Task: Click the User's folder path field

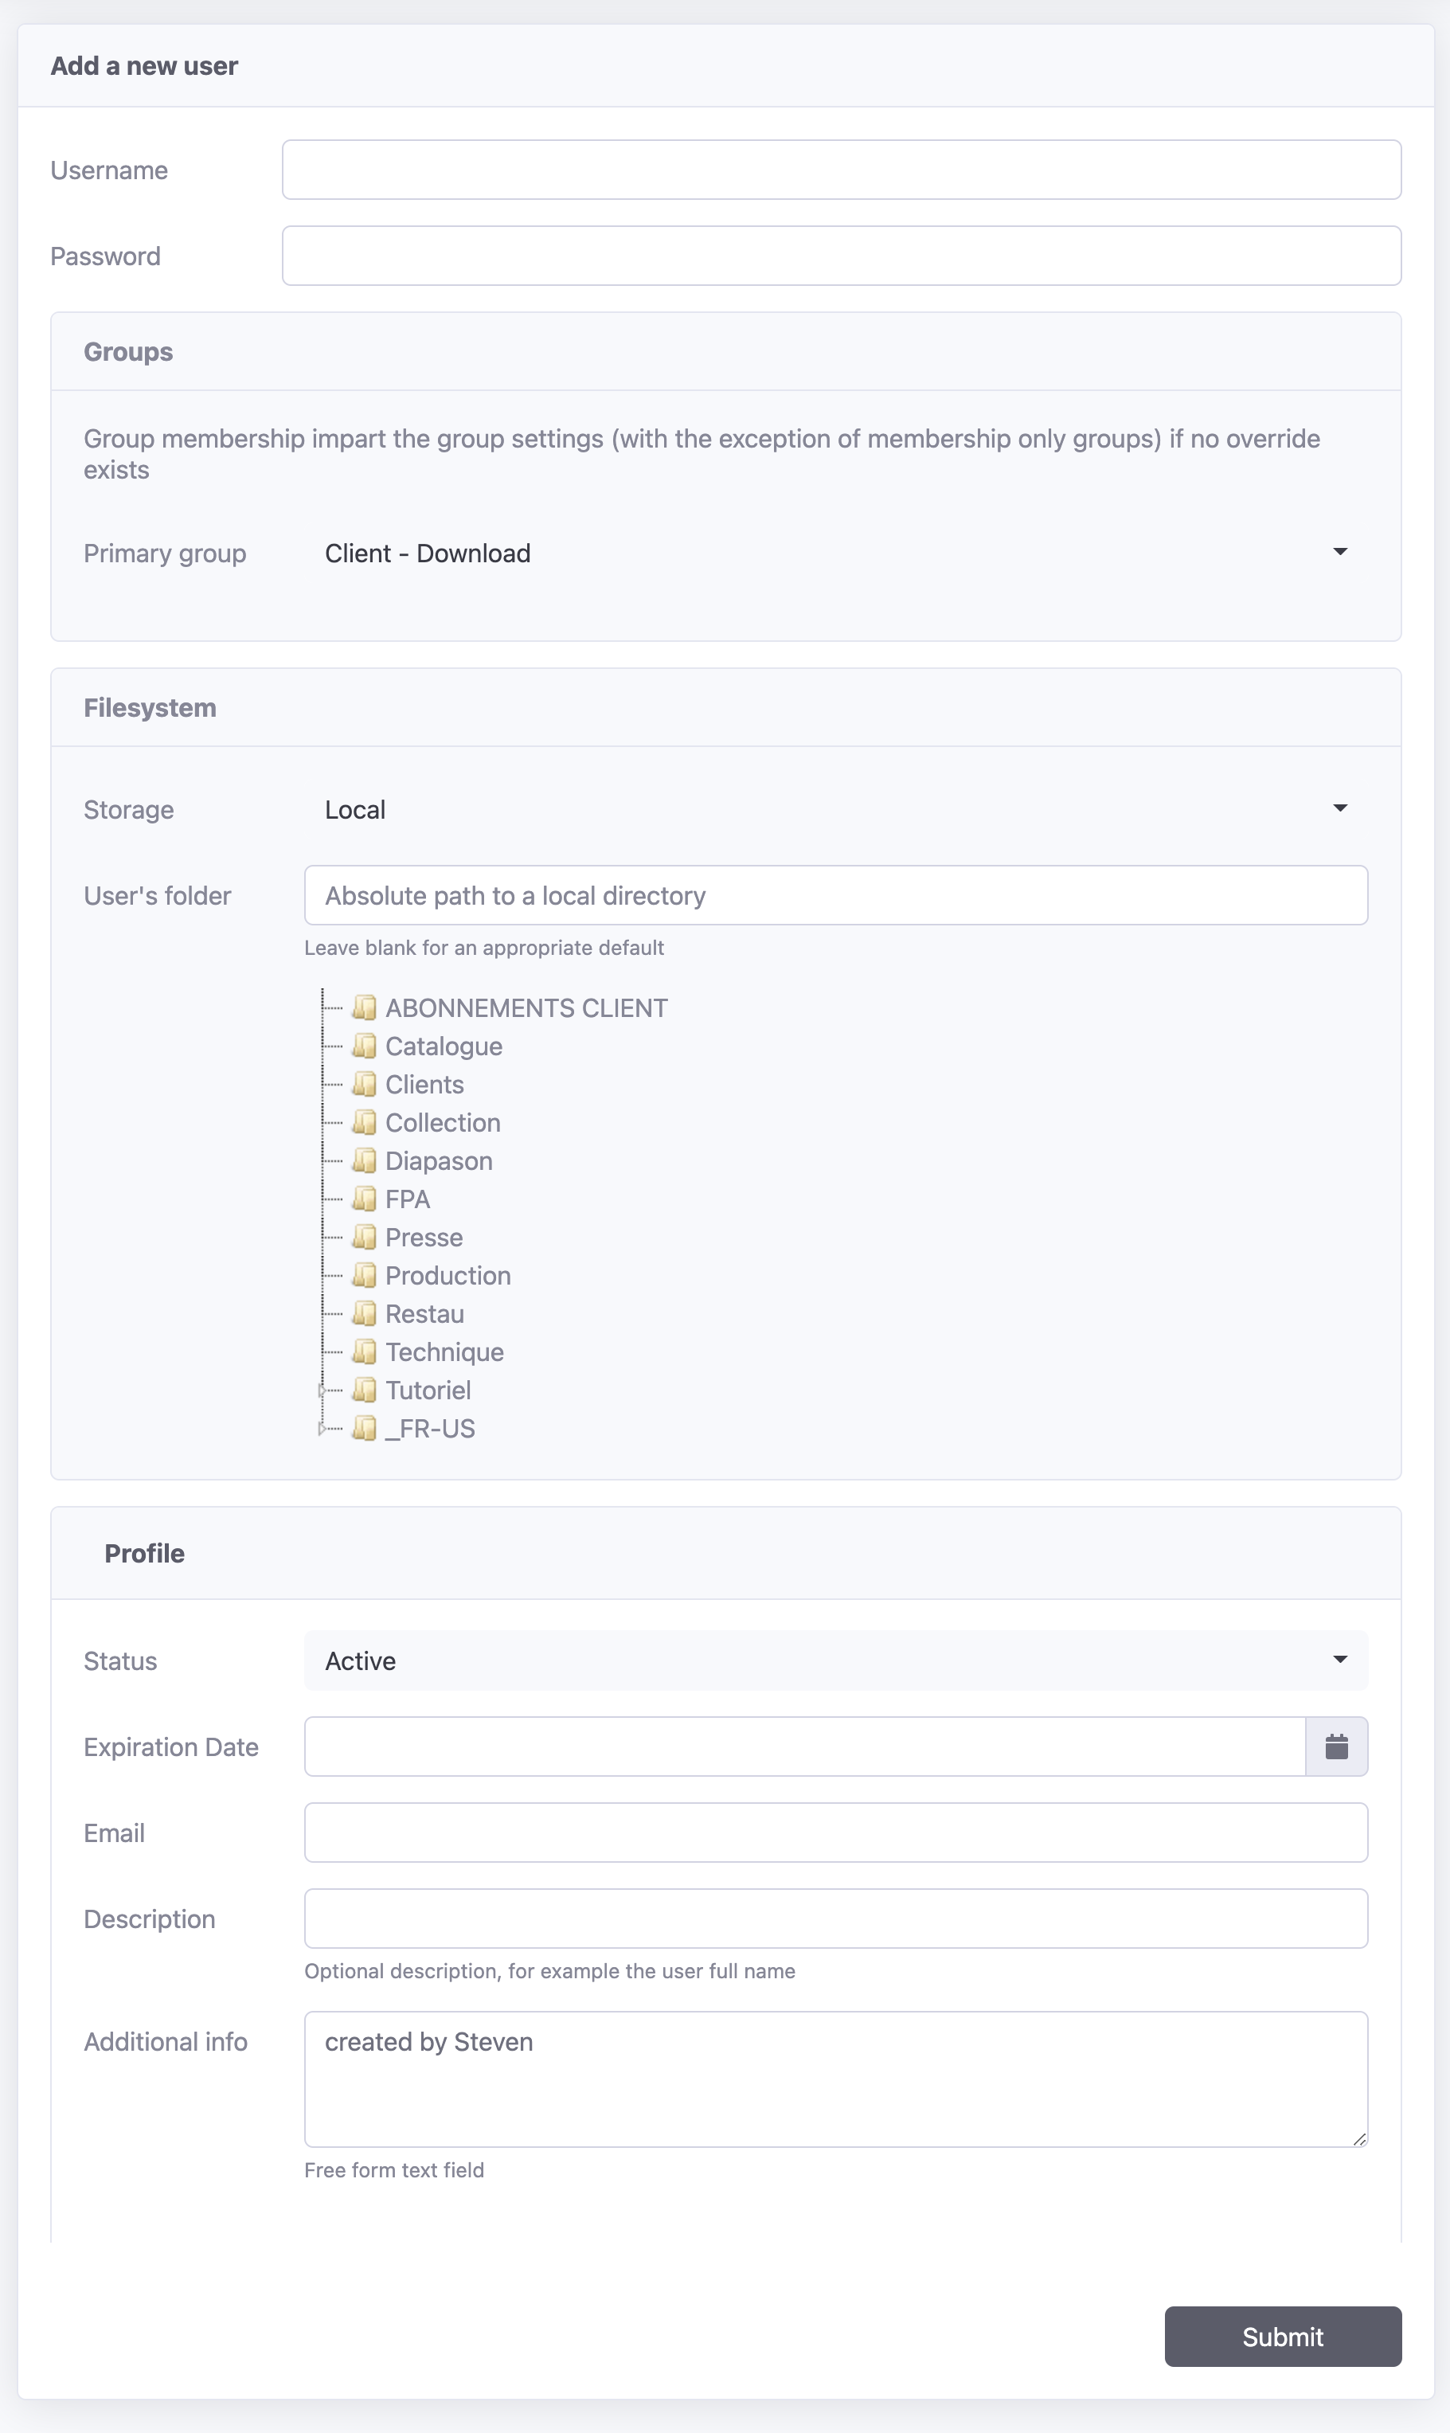Action: 835,895
